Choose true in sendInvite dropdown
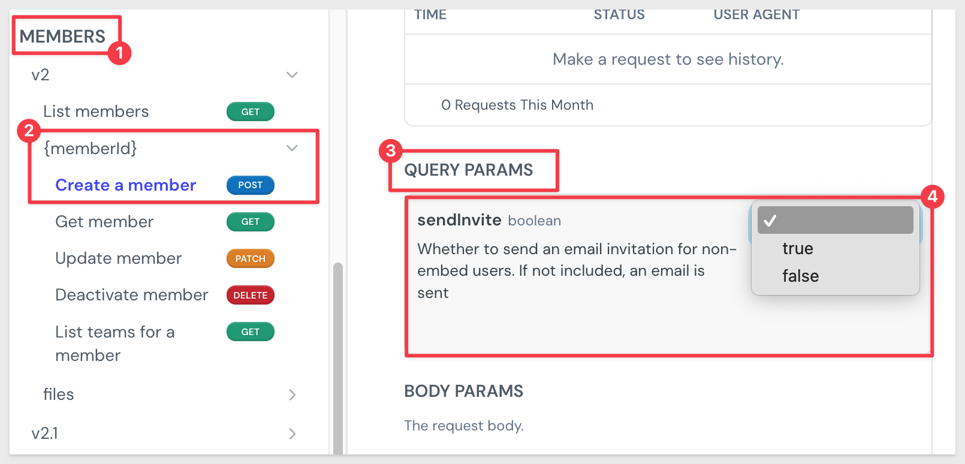 pyautogui.click(x=798, y=248)
